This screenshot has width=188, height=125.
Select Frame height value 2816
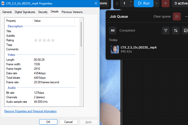tap(37, 69)
